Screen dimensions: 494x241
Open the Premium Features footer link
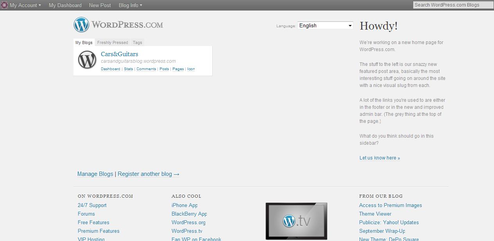click(x=98, y=231)
